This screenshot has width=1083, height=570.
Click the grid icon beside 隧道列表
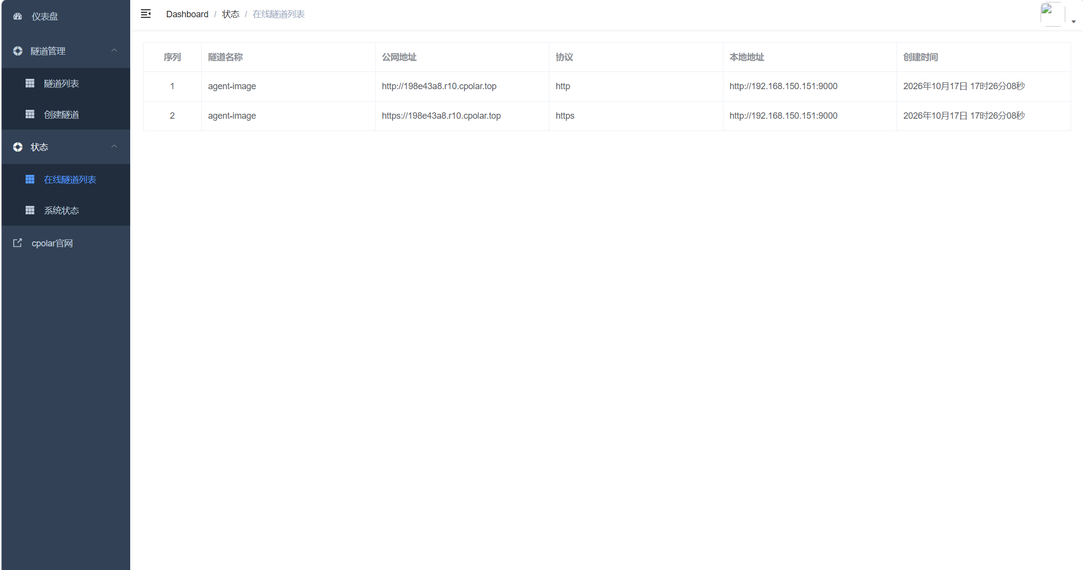click(30, 83)
